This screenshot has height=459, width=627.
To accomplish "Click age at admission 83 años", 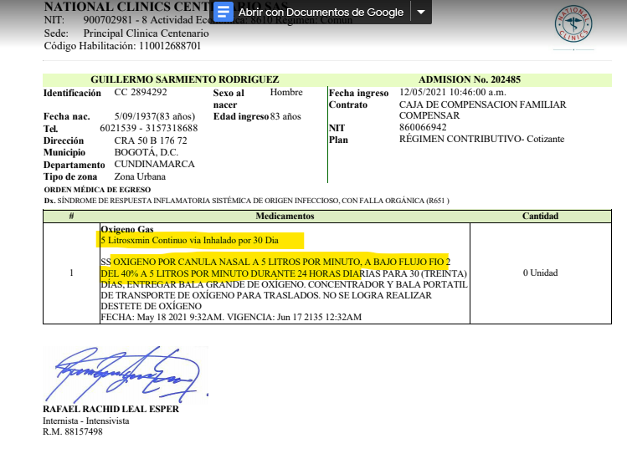I will click(285, 116).
